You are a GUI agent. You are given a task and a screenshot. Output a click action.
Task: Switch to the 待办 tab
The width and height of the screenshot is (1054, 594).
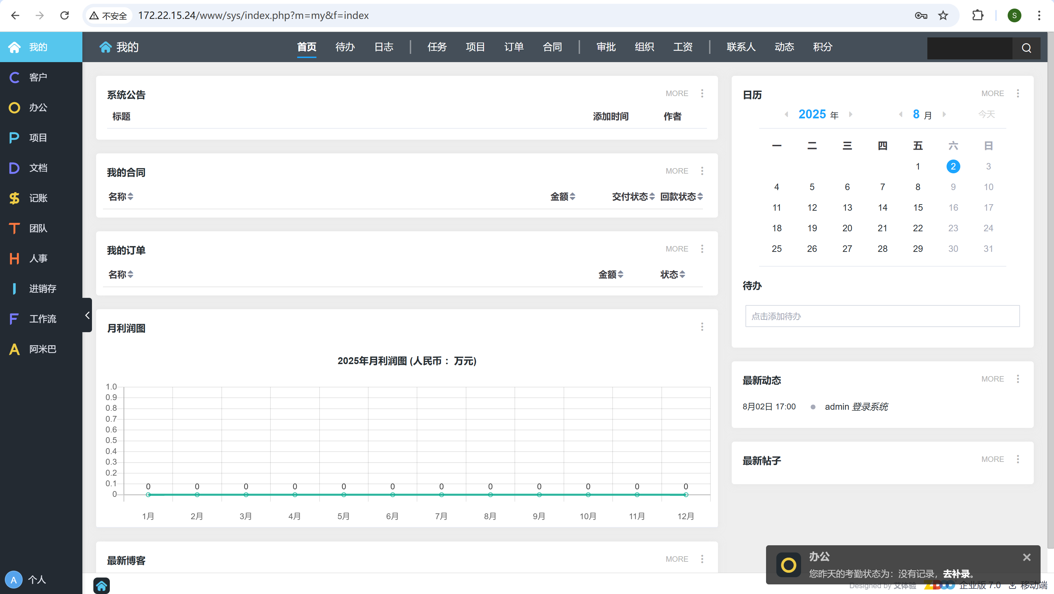point(345,47)
